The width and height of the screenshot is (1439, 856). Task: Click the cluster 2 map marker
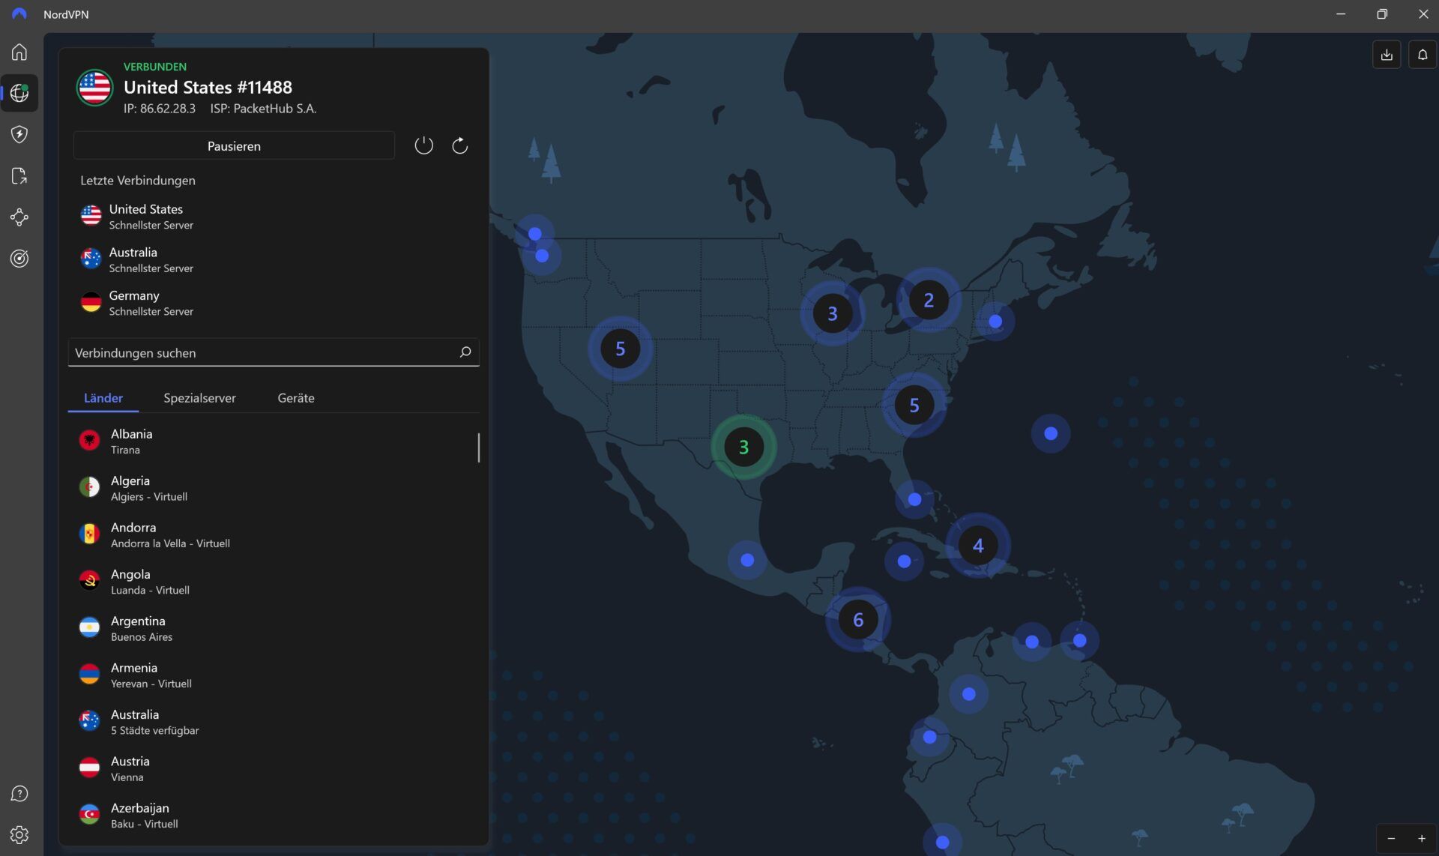929,300
